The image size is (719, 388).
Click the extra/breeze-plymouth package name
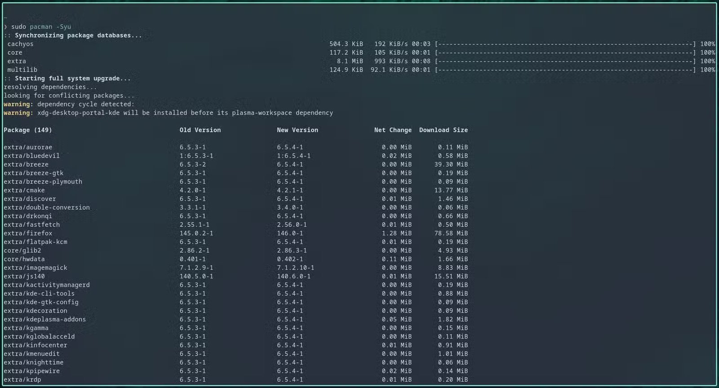point(43,181)
